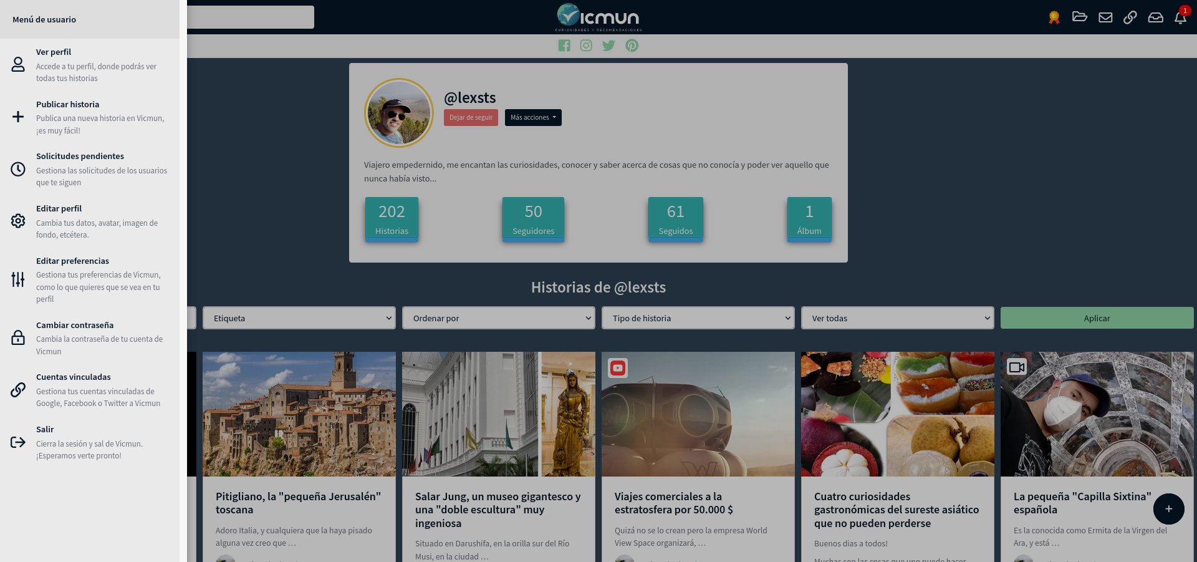This screenshot has width=1197, height=562.
Task: Click the clock icon beside Solicitudes pendientes
Action: coord(18,169)
